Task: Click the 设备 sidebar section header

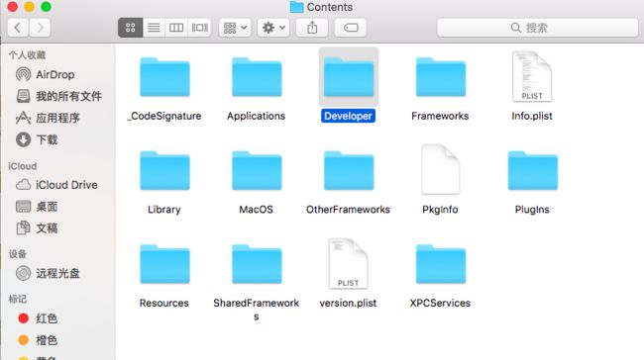Action: pos(18,254)
